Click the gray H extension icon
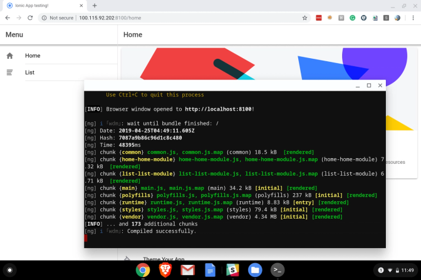The height and width of the screenshot is (280, 421). click(341, 18)
